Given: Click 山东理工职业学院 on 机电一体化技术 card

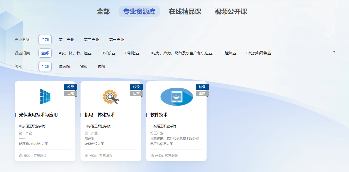Looking at the screenshot, I should pyautogui.click(x=97, y=126).
